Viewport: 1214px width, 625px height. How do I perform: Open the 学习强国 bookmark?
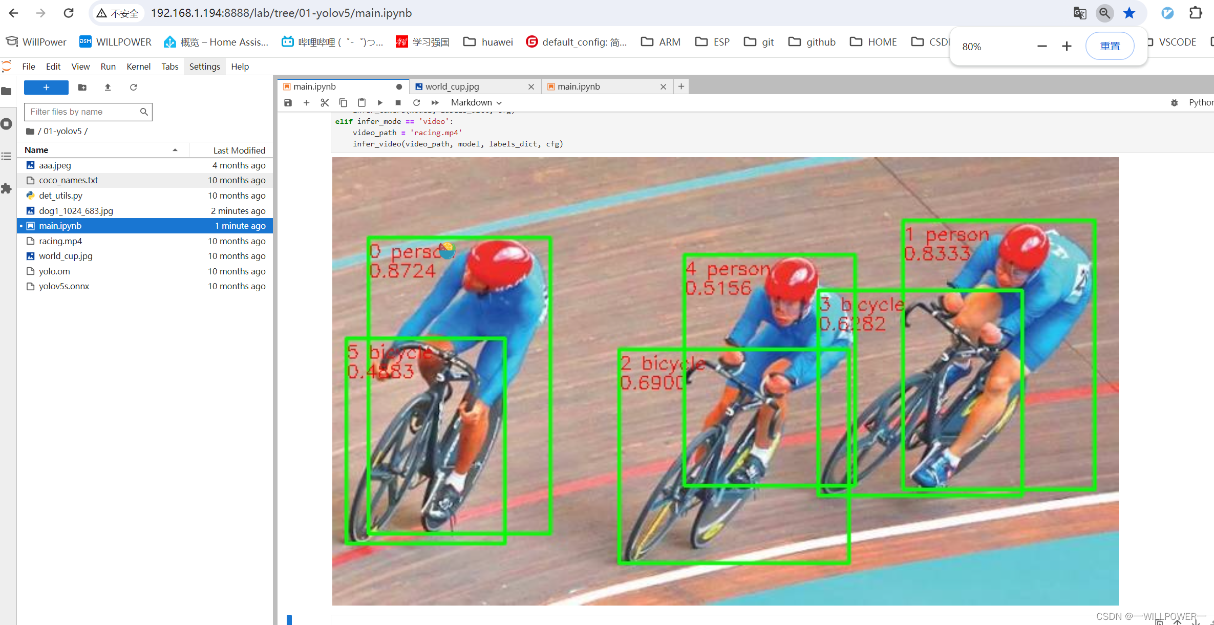[422, 42]
